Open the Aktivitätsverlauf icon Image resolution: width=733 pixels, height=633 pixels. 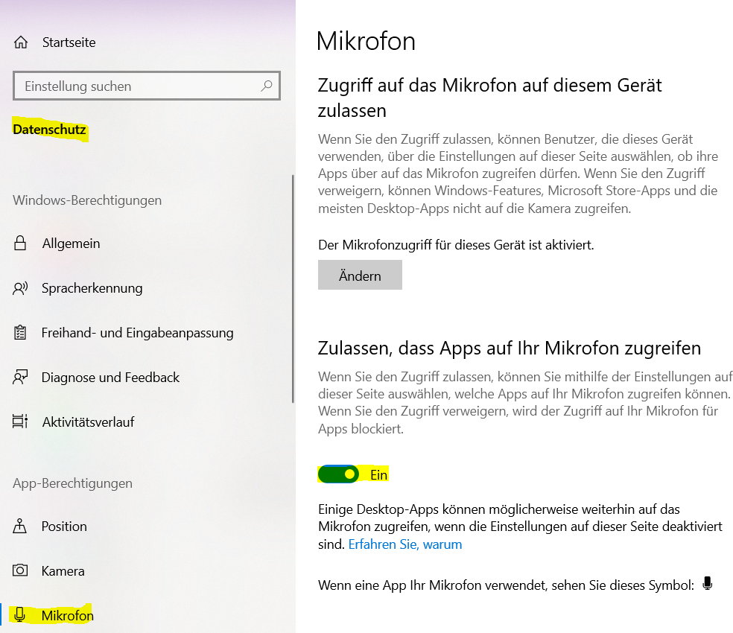click(x=20, y=422)
